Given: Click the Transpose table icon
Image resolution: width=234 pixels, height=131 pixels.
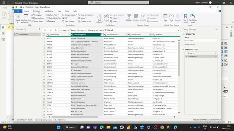Looking at the screenshot, I should tap(37, 15).
